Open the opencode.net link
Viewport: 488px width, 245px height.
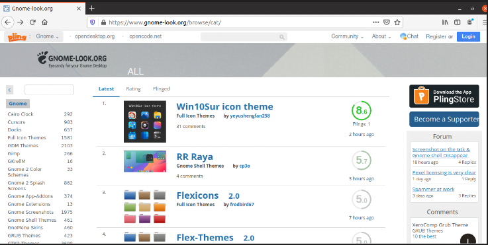pos(146,36)
